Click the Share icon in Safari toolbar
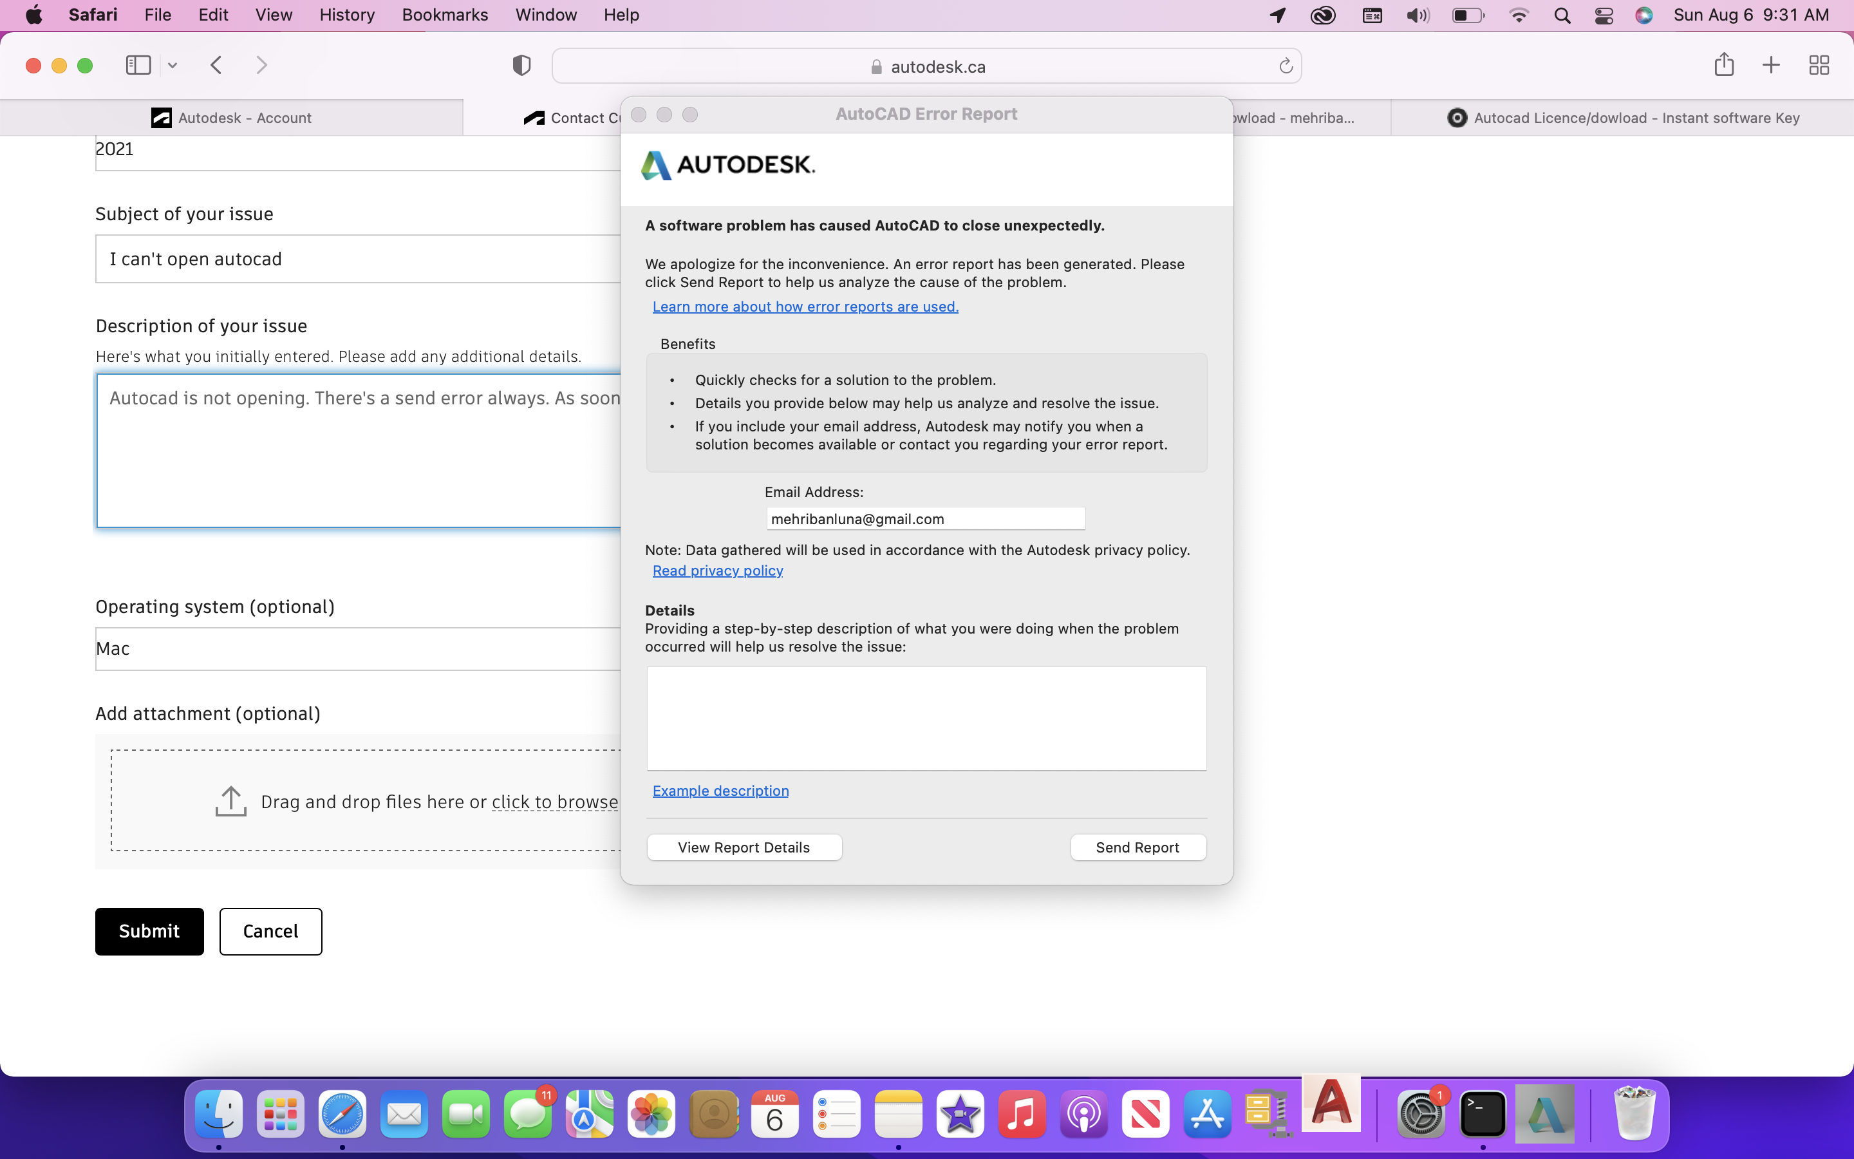The width and height of the screenshot is (1854, 1159). [1724, 65]
